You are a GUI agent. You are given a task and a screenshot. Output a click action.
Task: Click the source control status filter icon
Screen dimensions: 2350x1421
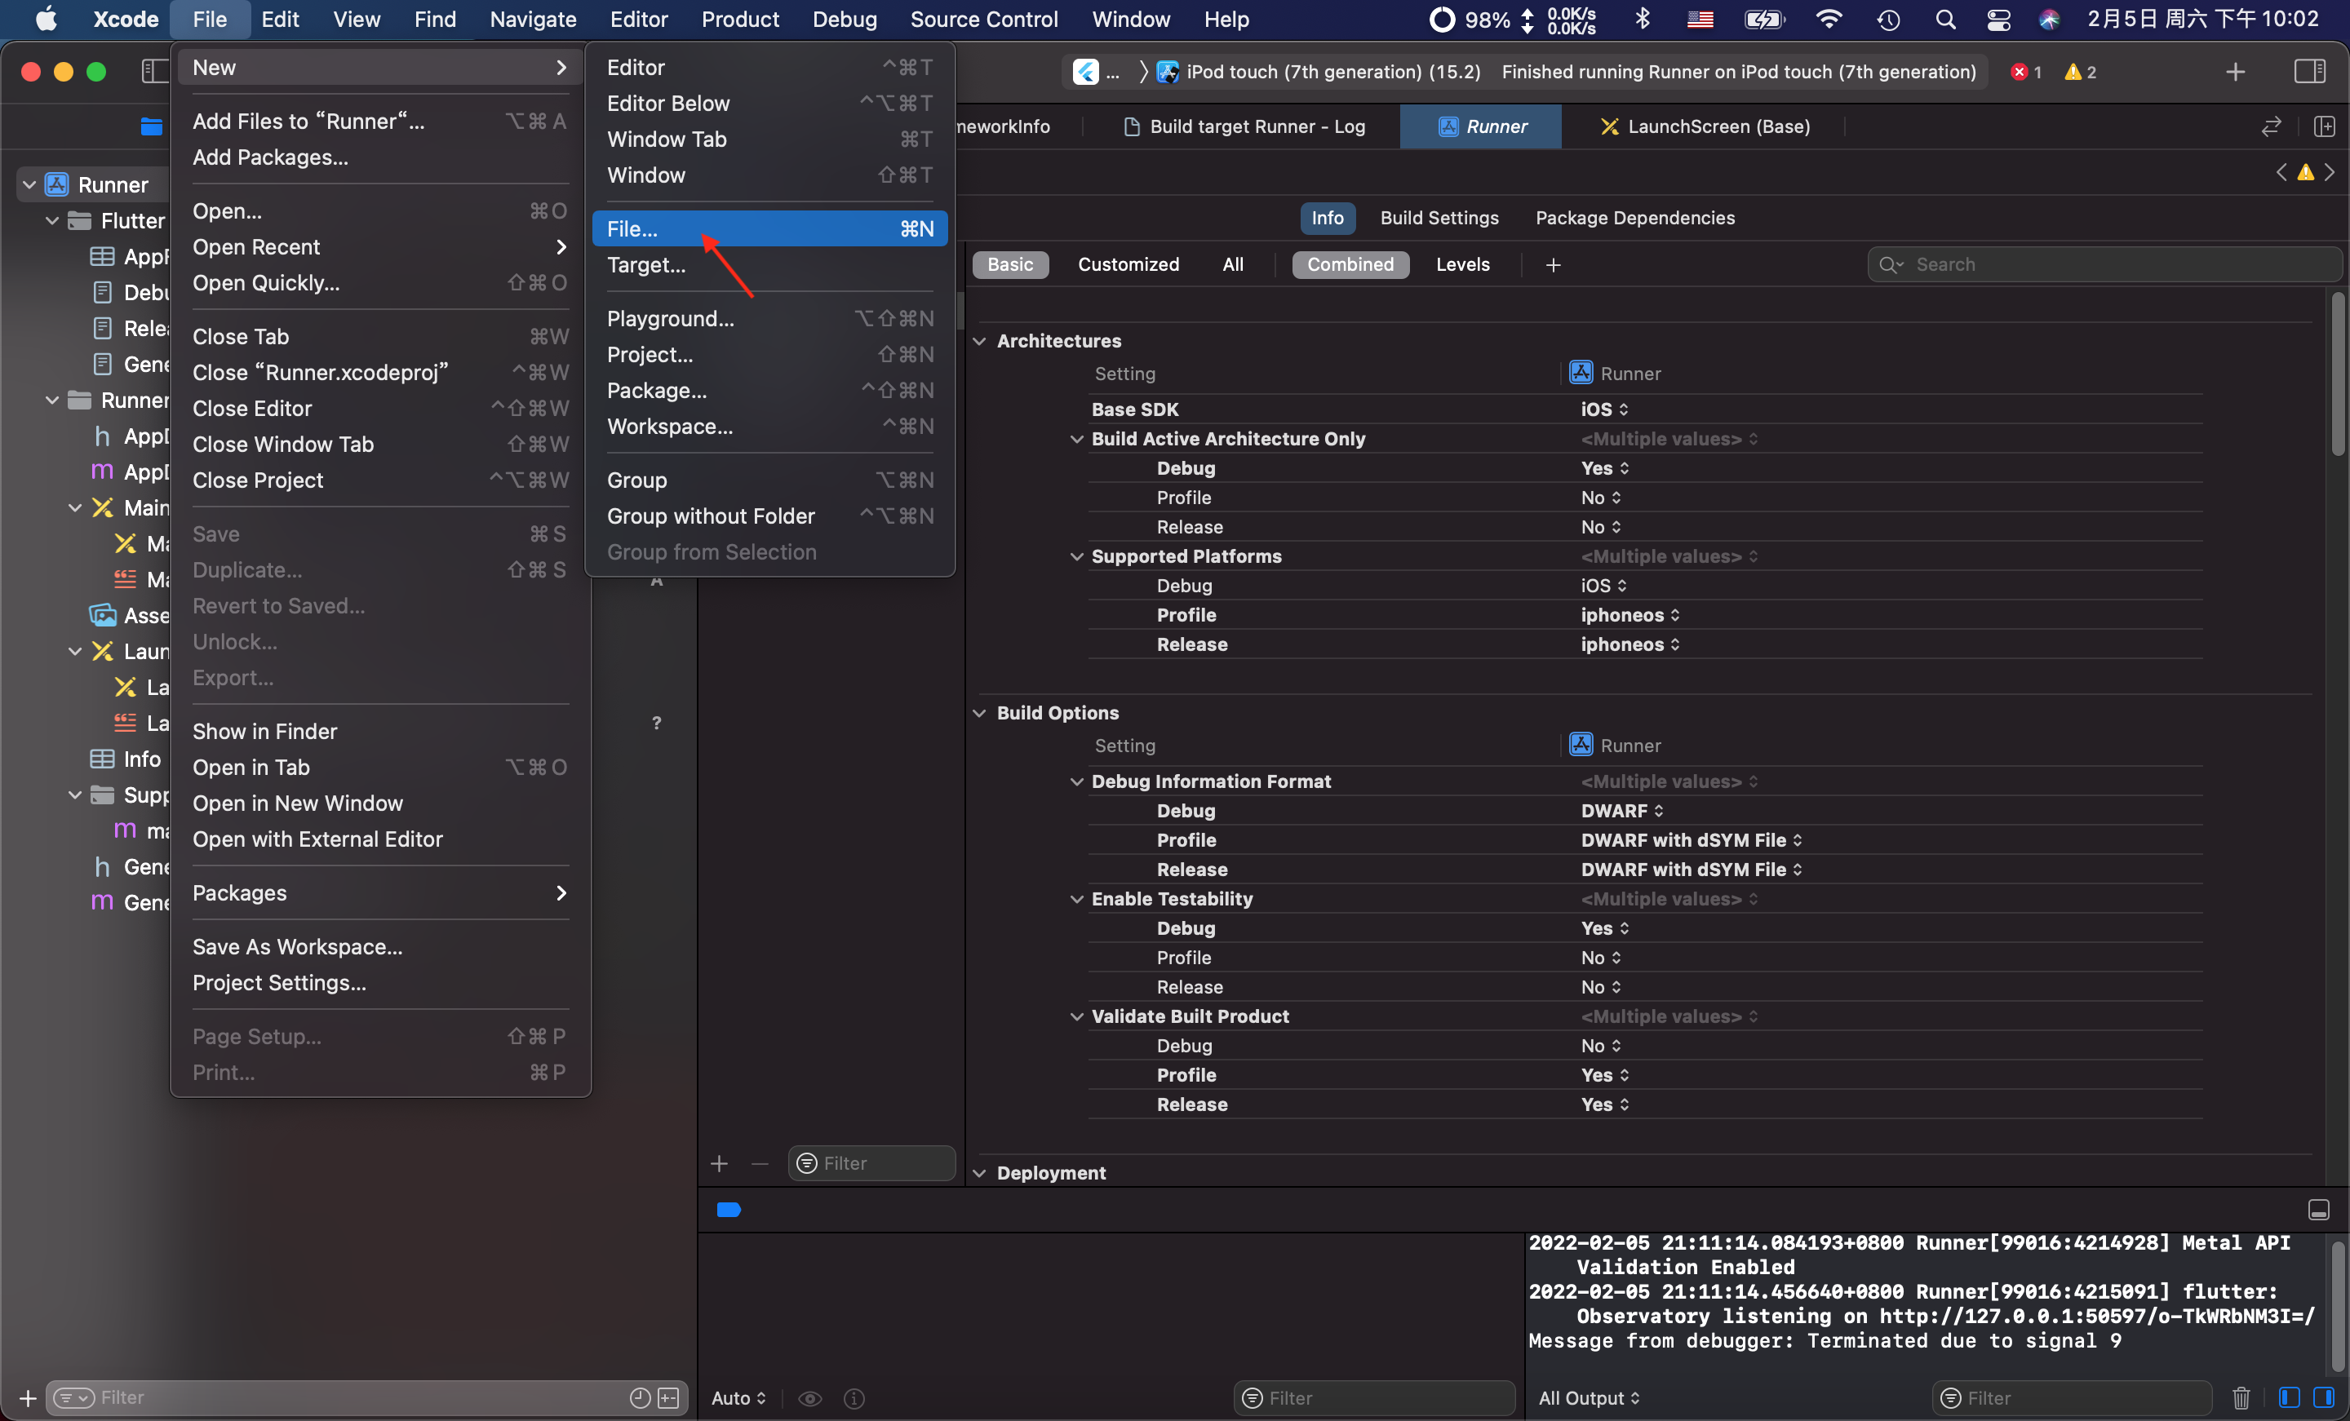[x=668, y=1398]
